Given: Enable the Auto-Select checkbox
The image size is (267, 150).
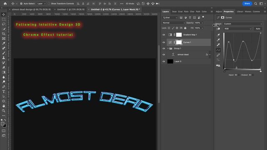Looking at the screenshot, I should [x=21, y=4].
